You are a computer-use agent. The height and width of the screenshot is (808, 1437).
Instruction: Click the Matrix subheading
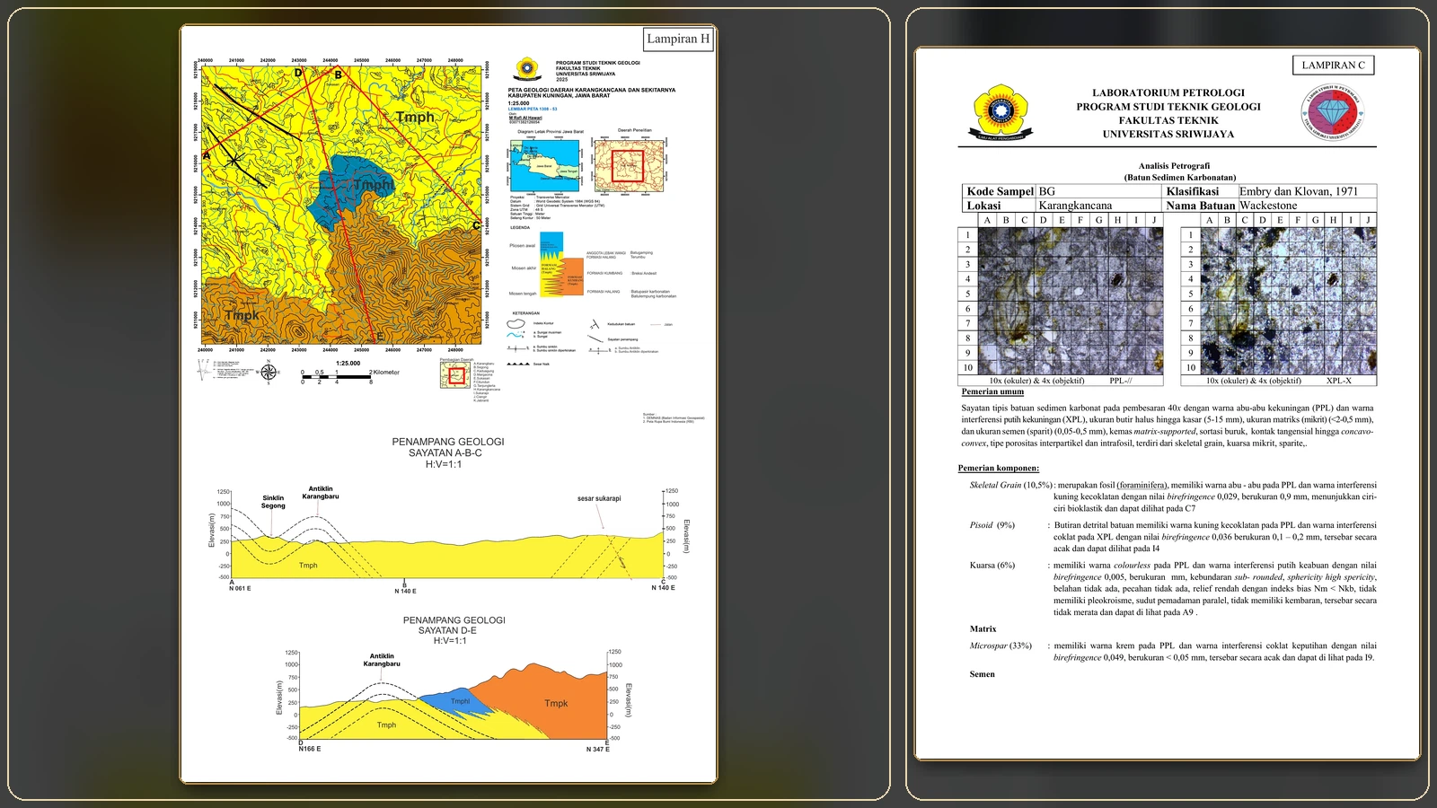click(983, 628)
